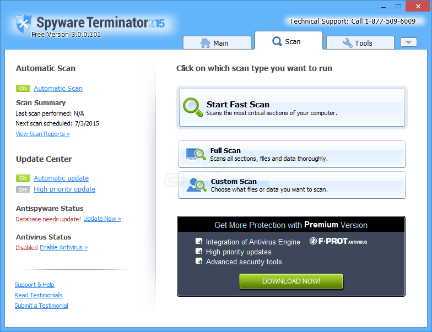This screenshot has width=432, height=332.
Task: Click the red 'Disabled' antivirus status
Action: (x=26, y=248)
